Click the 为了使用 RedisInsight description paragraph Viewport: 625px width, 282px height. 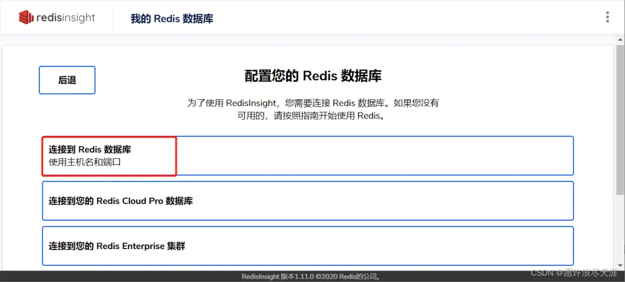coord(313,110)
